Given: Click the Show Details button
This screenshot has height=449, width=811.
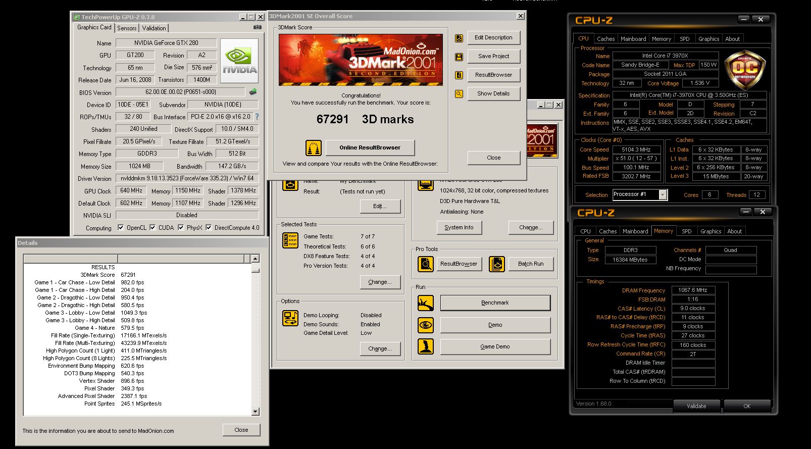Looking at the screenshot, I should (493, 93).
